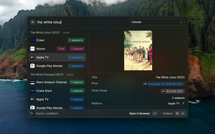The image size is (215, 134).
Task: Click Purchase for $45.98 (HD) price tag
Action: point(163,84)
